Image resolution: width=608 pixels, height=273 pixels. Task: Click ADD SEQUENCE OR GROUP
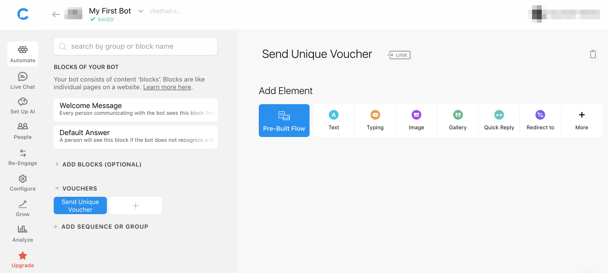(x=101, y=227)
